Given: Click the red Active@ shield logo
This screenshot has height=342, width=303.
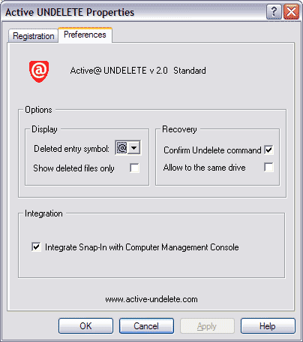Looking at the screenshot, I should (x=39, y=71).
